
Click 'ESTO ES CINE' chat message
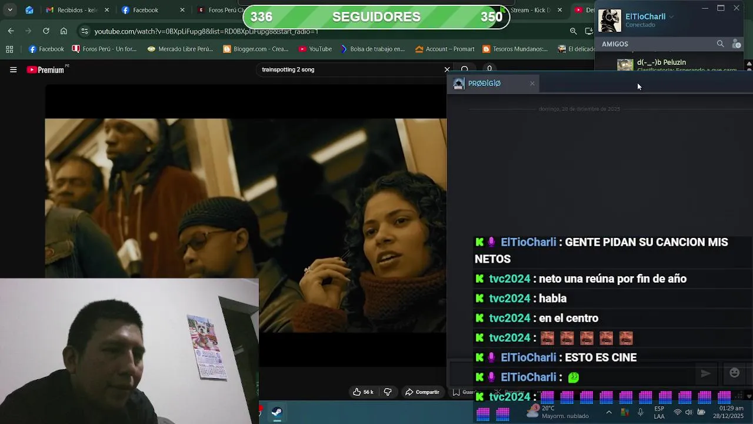[601, 357]
